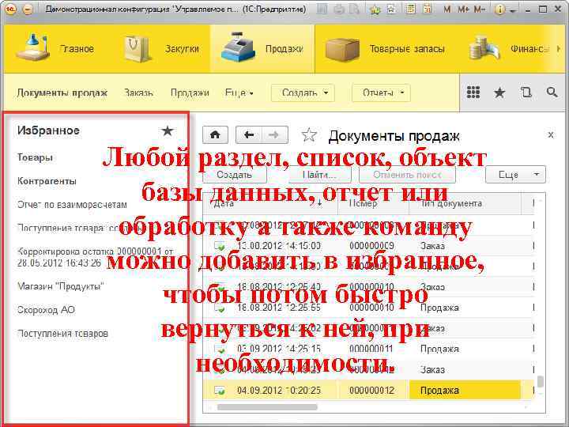Image resolution: width=569 pixels, height=427 pixels.
Task: Open Товары in favorites list
Action: (x=36, y=157)
